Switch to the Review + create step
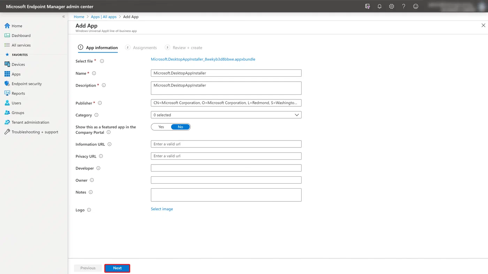 [x=184, y=48]
